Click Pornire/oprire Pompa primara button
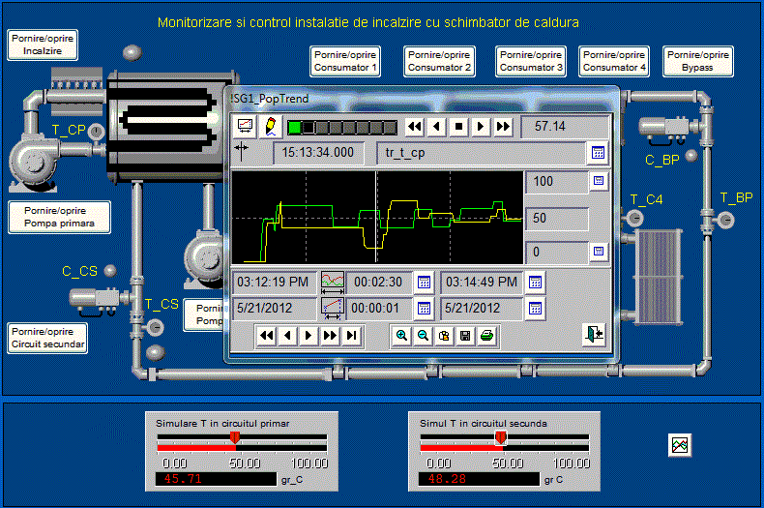Viewport: 764px width, 508px height. point(57,218)
